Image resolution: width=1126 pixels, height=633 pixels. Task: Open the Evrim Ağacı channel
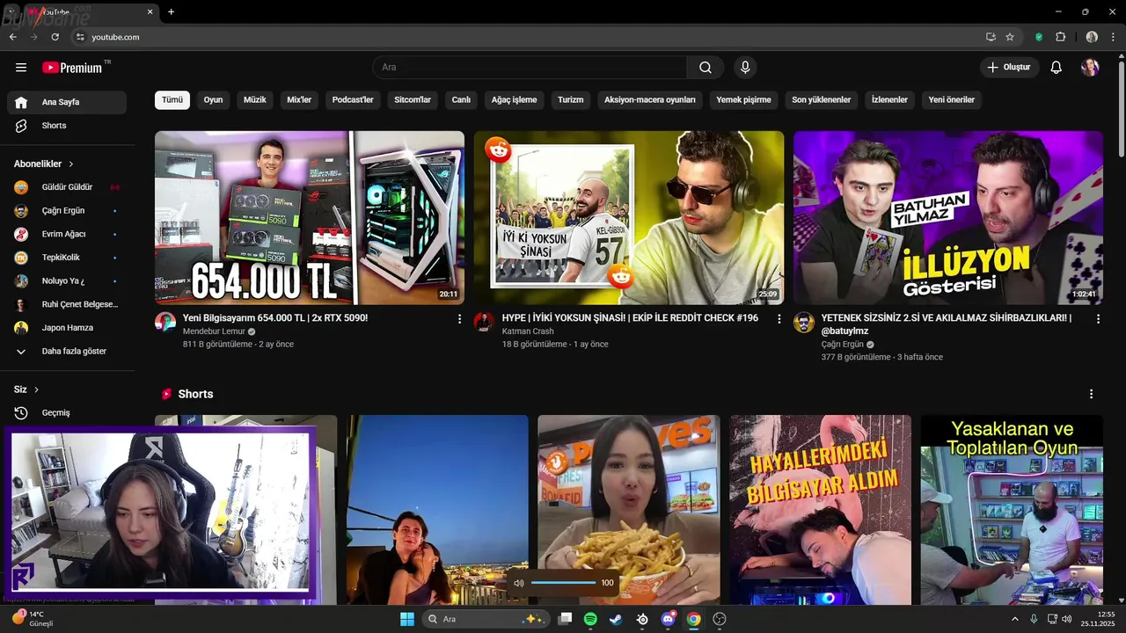[67, 234]
